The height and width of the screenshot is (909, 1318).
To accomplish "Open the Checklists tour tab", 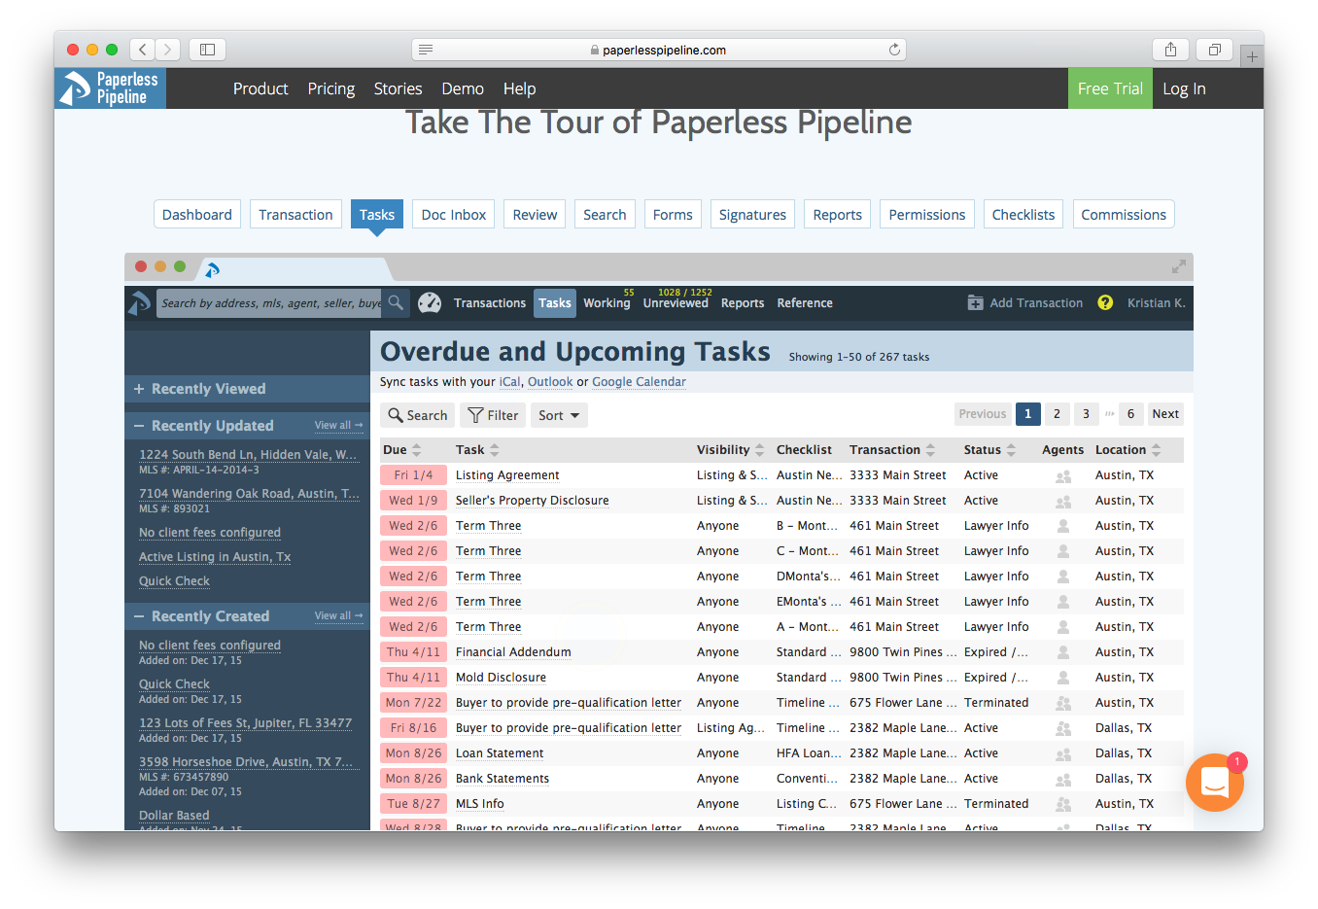I will [x=1023, y=215].
